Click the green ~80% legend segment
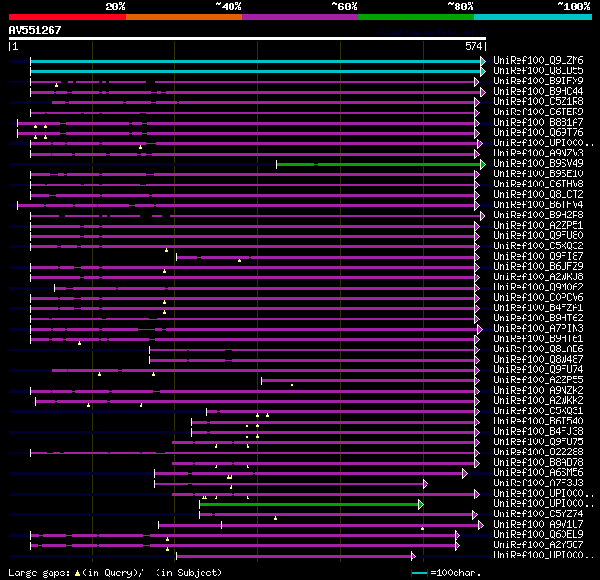 point(416,17)
